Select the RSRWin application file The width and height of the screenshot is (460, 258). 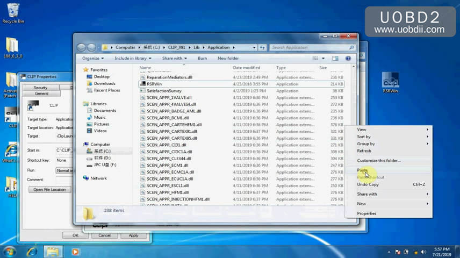pyautogui.click(x=154, y=84)
